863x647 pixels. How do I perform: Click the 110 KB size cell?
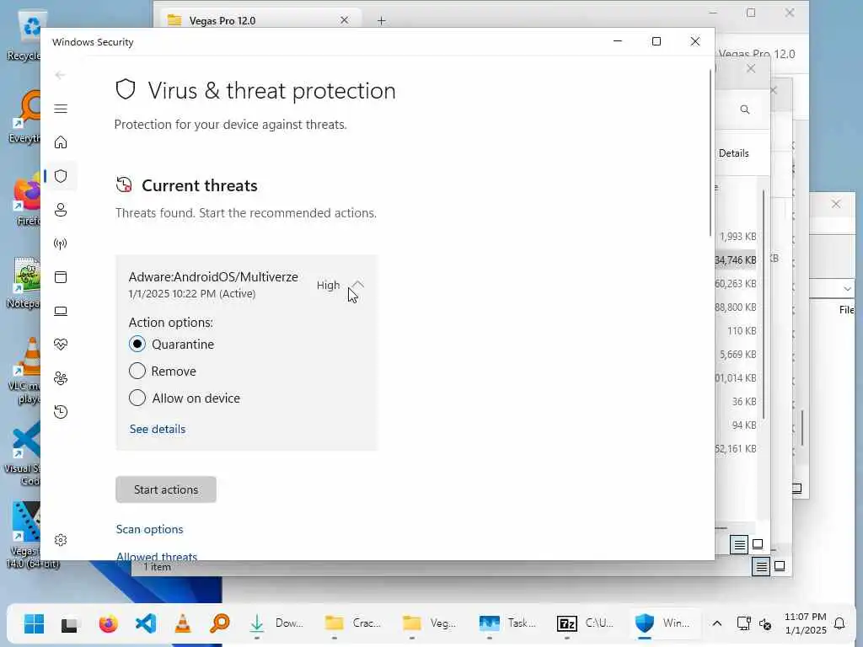(x=742, y=331)
